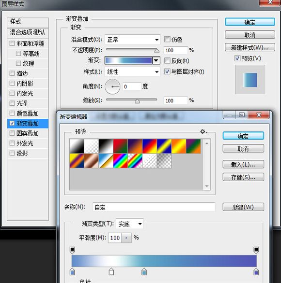The width and height of the screenshot is (281, 283).
Task: Pick the blue-yellow-blue gradient preset
Action: [164, 146]
